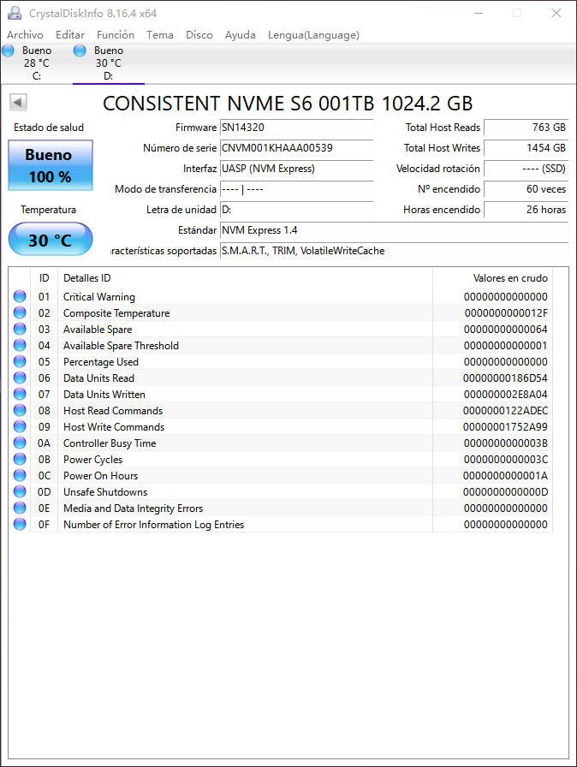Image resolution: width=577 pixels, height=767 pixels.
Task: Click disk title CONSISTENT NVME S6 001TB
Action: click(x=288, y=104)
